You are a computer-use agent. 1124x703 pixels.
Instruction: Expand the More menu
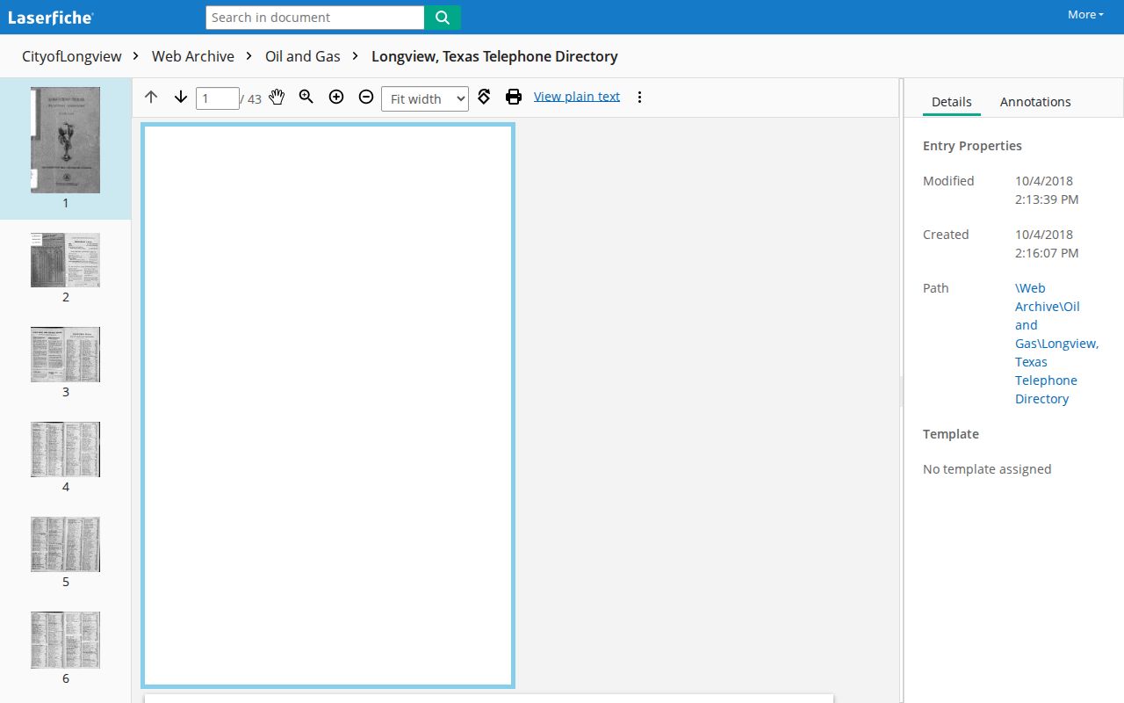tap(1085, 15)
